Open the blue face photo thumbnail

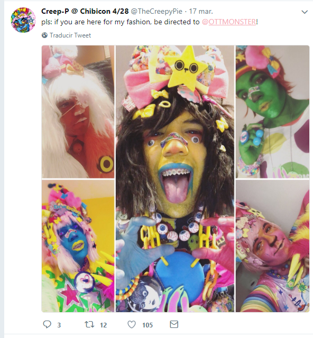(x=78, y=246)
